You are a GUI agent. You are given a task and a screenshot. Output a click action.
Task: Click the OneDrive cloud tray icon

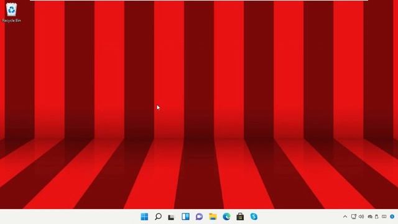coord(370,217)
